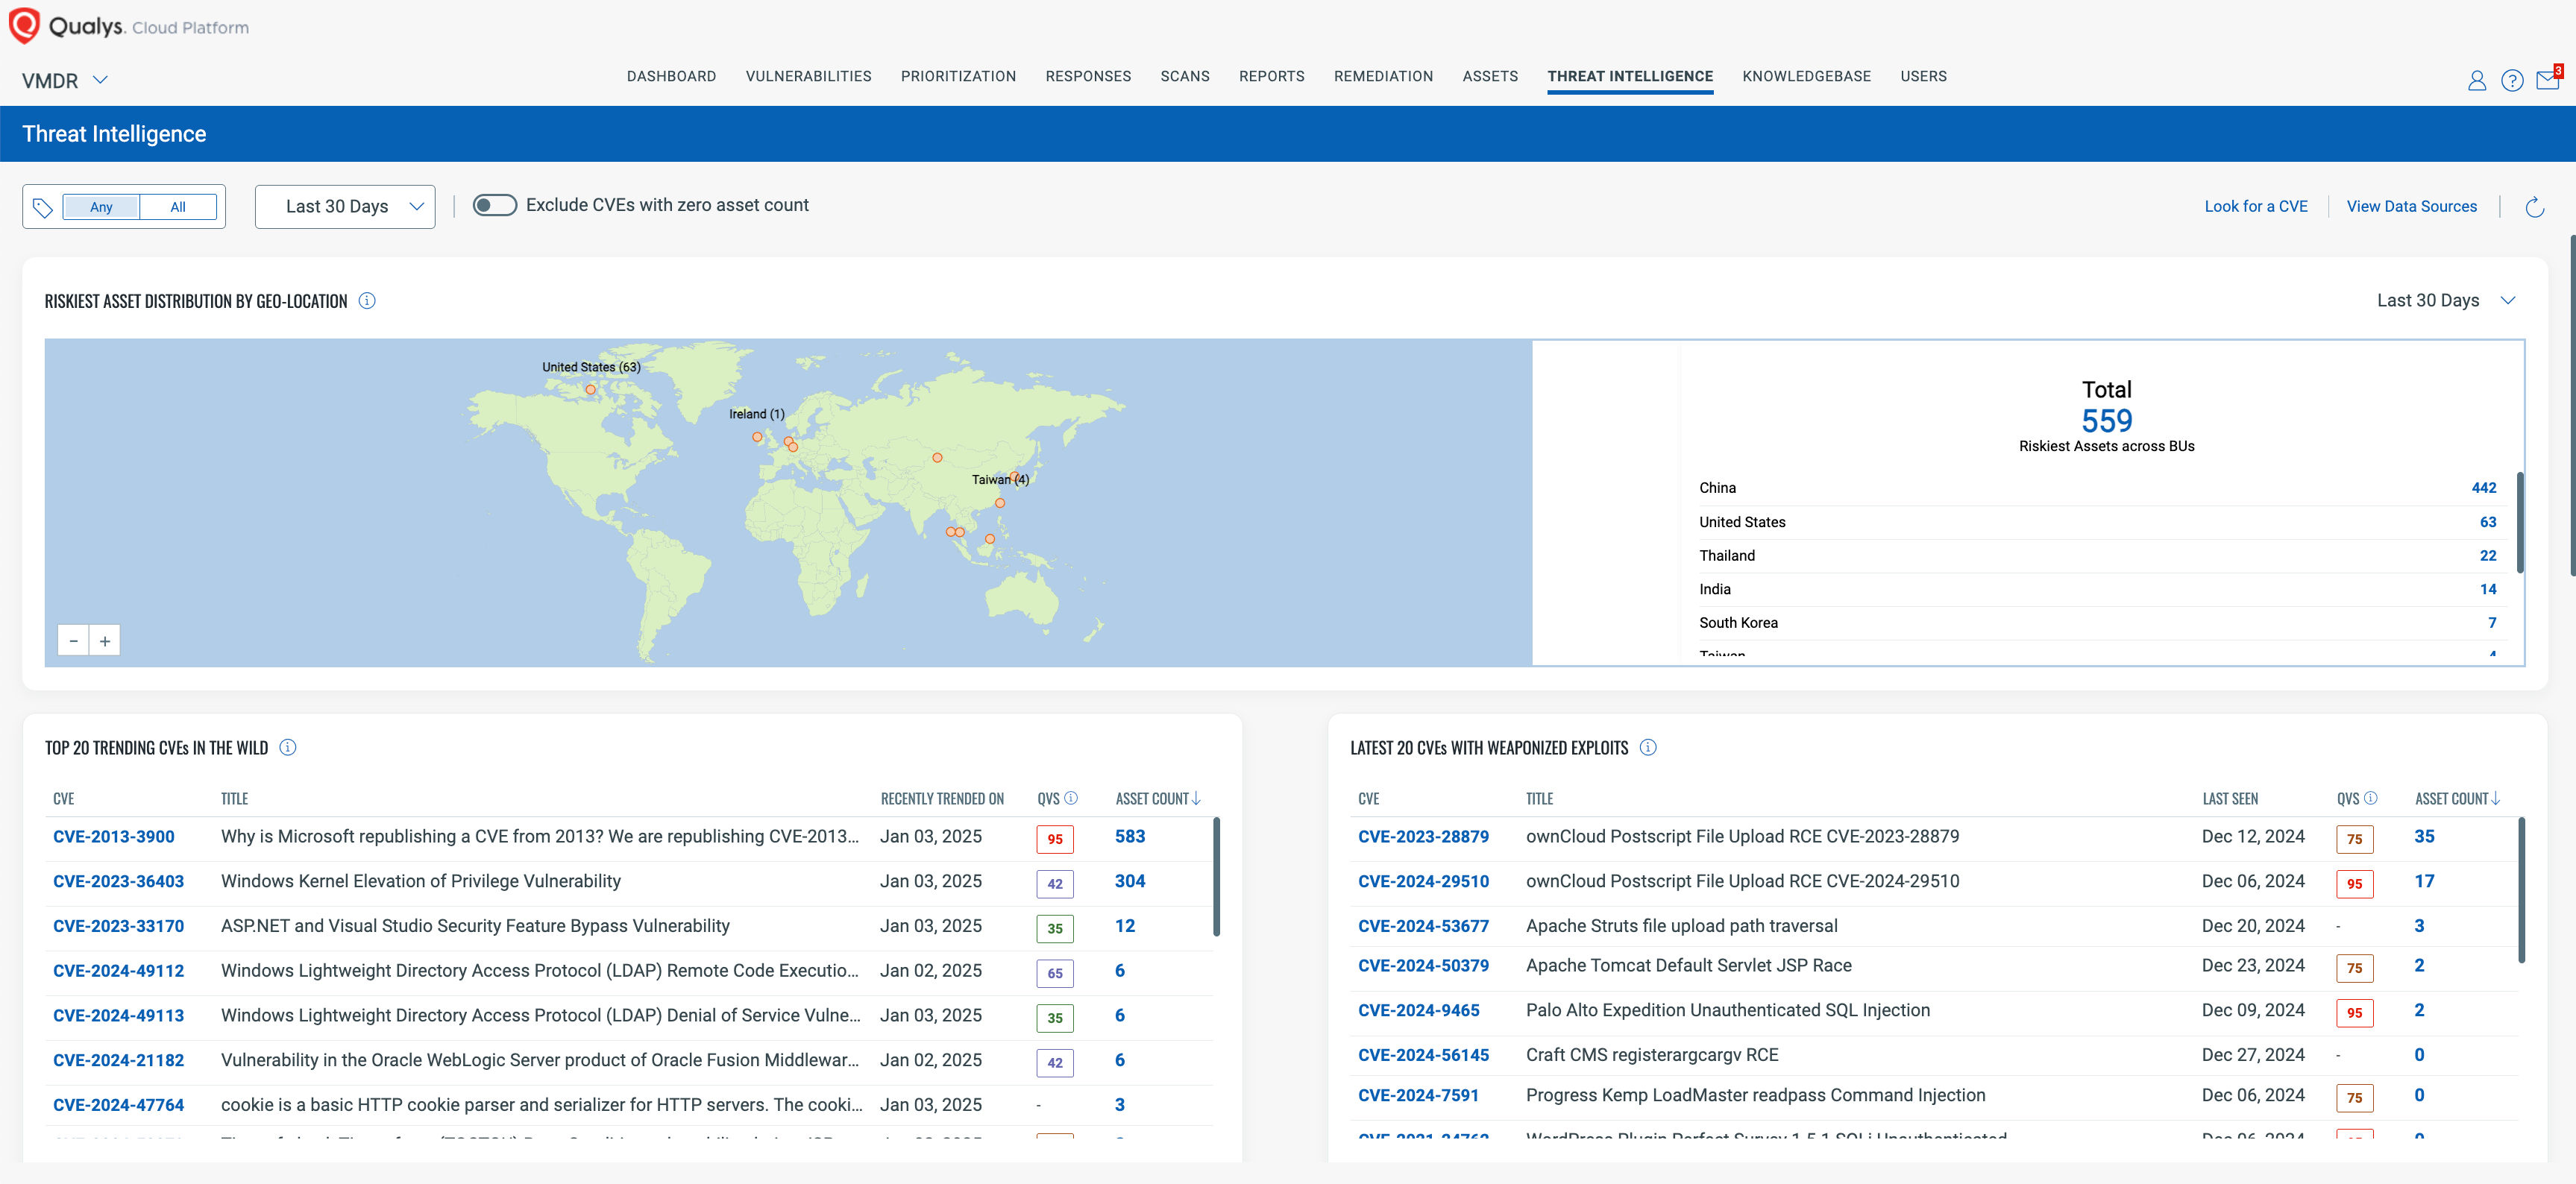The width and height of the screenshot is (2576, 1184).
Task: Open the help question mark icon
Action: pos(2511,81)
